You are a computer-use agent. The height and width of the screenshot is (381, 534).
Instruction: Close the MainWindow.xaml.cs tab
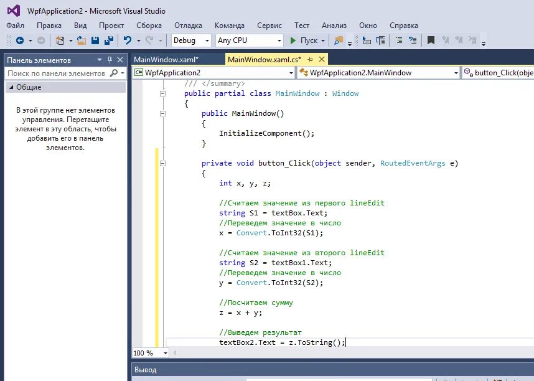[322, 60]
